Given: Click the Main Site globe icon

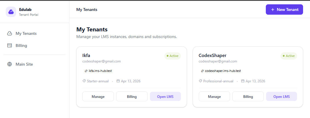Looking at the screenshot, I should point(10,64).
